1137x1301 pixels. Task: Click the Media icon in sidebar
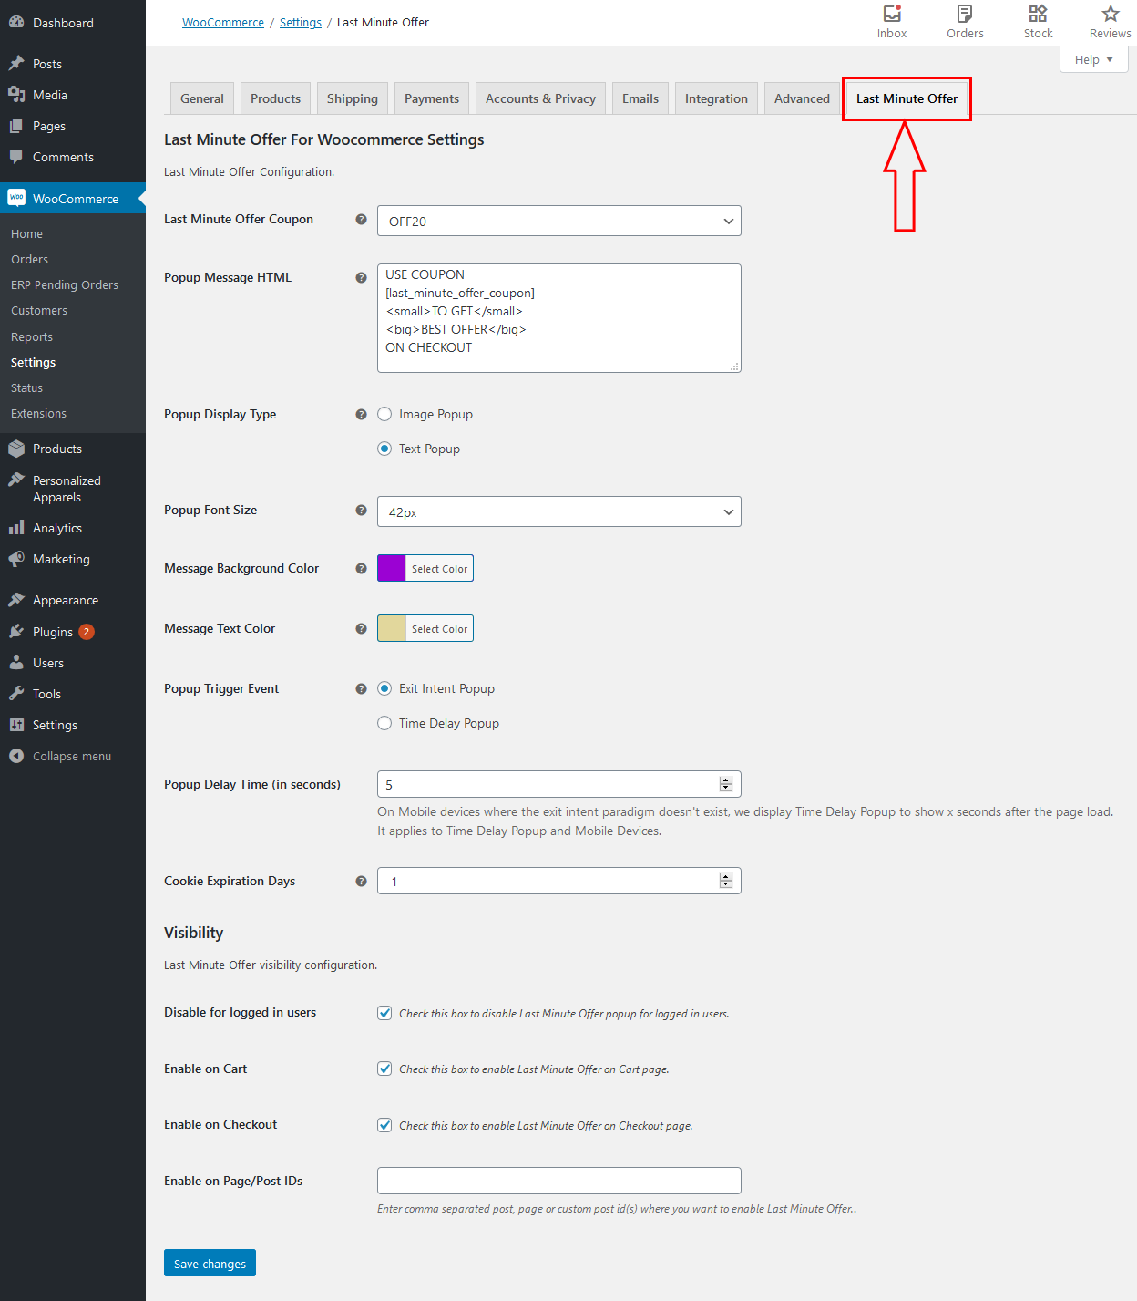tap(16, 95)
